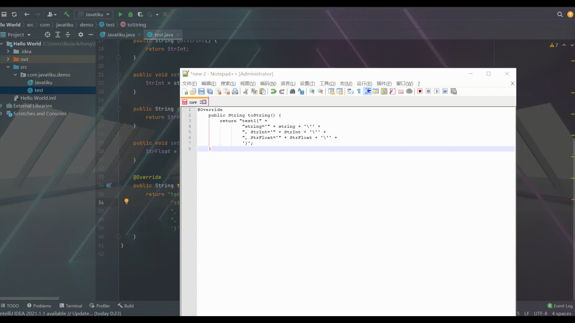Image resolution: width=575 pixels, height=323 pixels.
Task: Open the Terminal tool window button
Action: (x=71, y=306)
